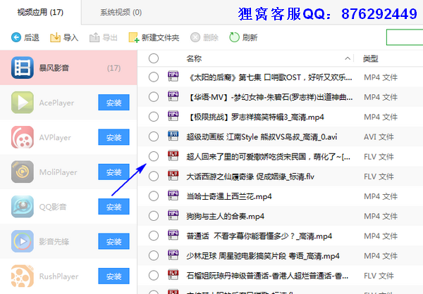Click the AVPlayer app icon

pyautogui.click(x=23, y=137)
